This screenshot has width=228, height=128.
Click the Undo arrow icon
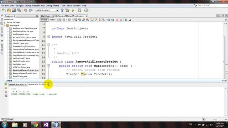(x=26, y=10)
